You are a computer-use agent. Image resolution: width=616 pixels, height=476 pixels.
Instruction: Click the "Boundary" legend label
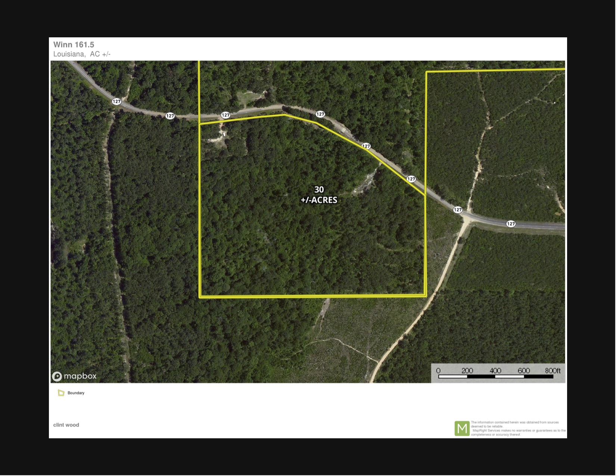click(76, 393)
